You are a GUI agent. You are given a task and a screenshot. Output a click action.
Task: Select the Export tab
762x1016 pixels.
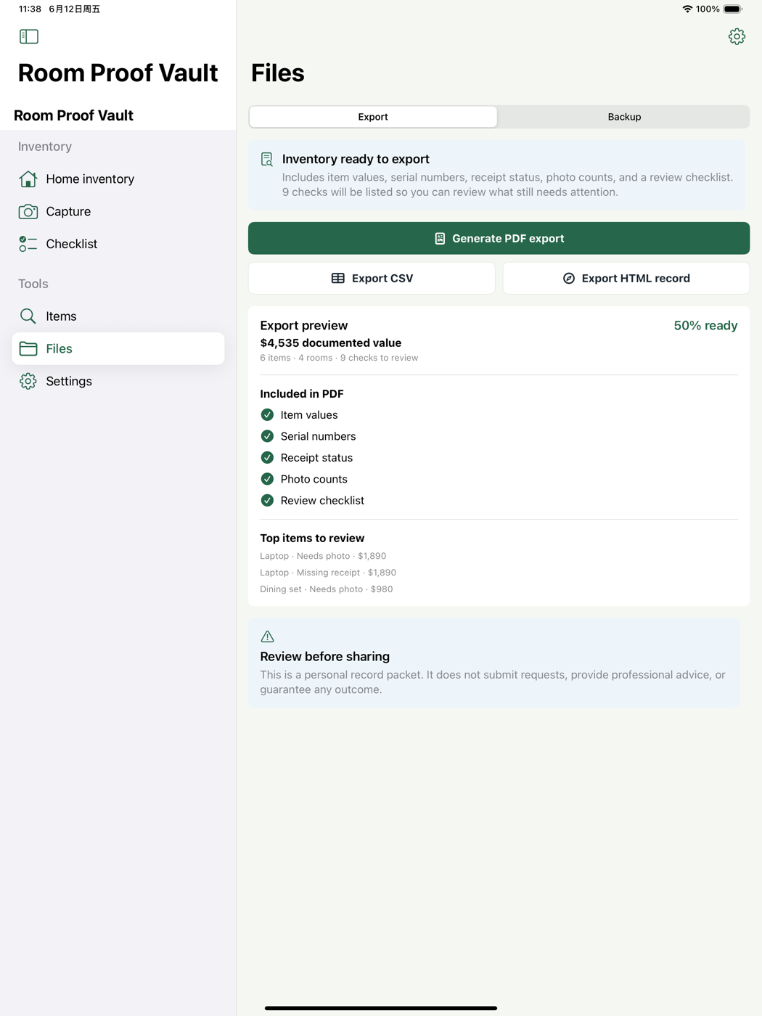pyautogui.click(x=373, y=117)
